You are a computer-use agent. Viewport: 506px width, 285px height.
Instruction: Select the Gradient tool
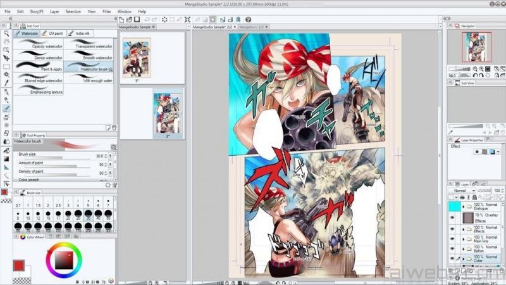click(6, 159)
